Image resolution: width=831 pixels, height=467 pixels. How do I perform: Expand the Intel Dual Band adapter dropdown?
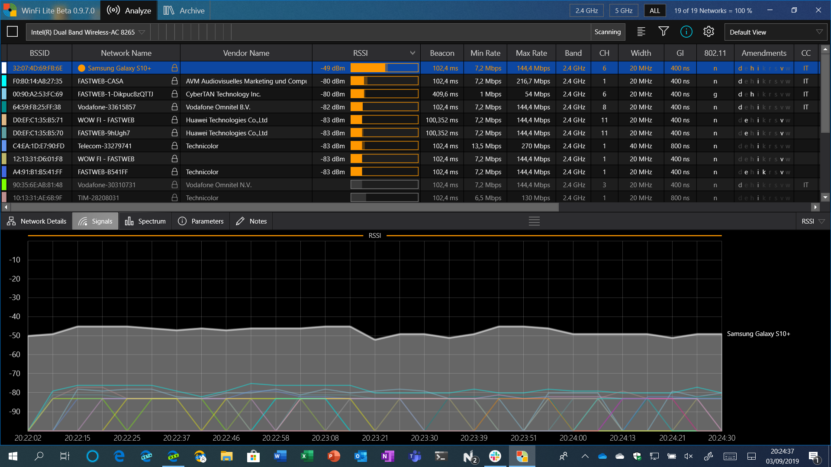click(88, 32)
